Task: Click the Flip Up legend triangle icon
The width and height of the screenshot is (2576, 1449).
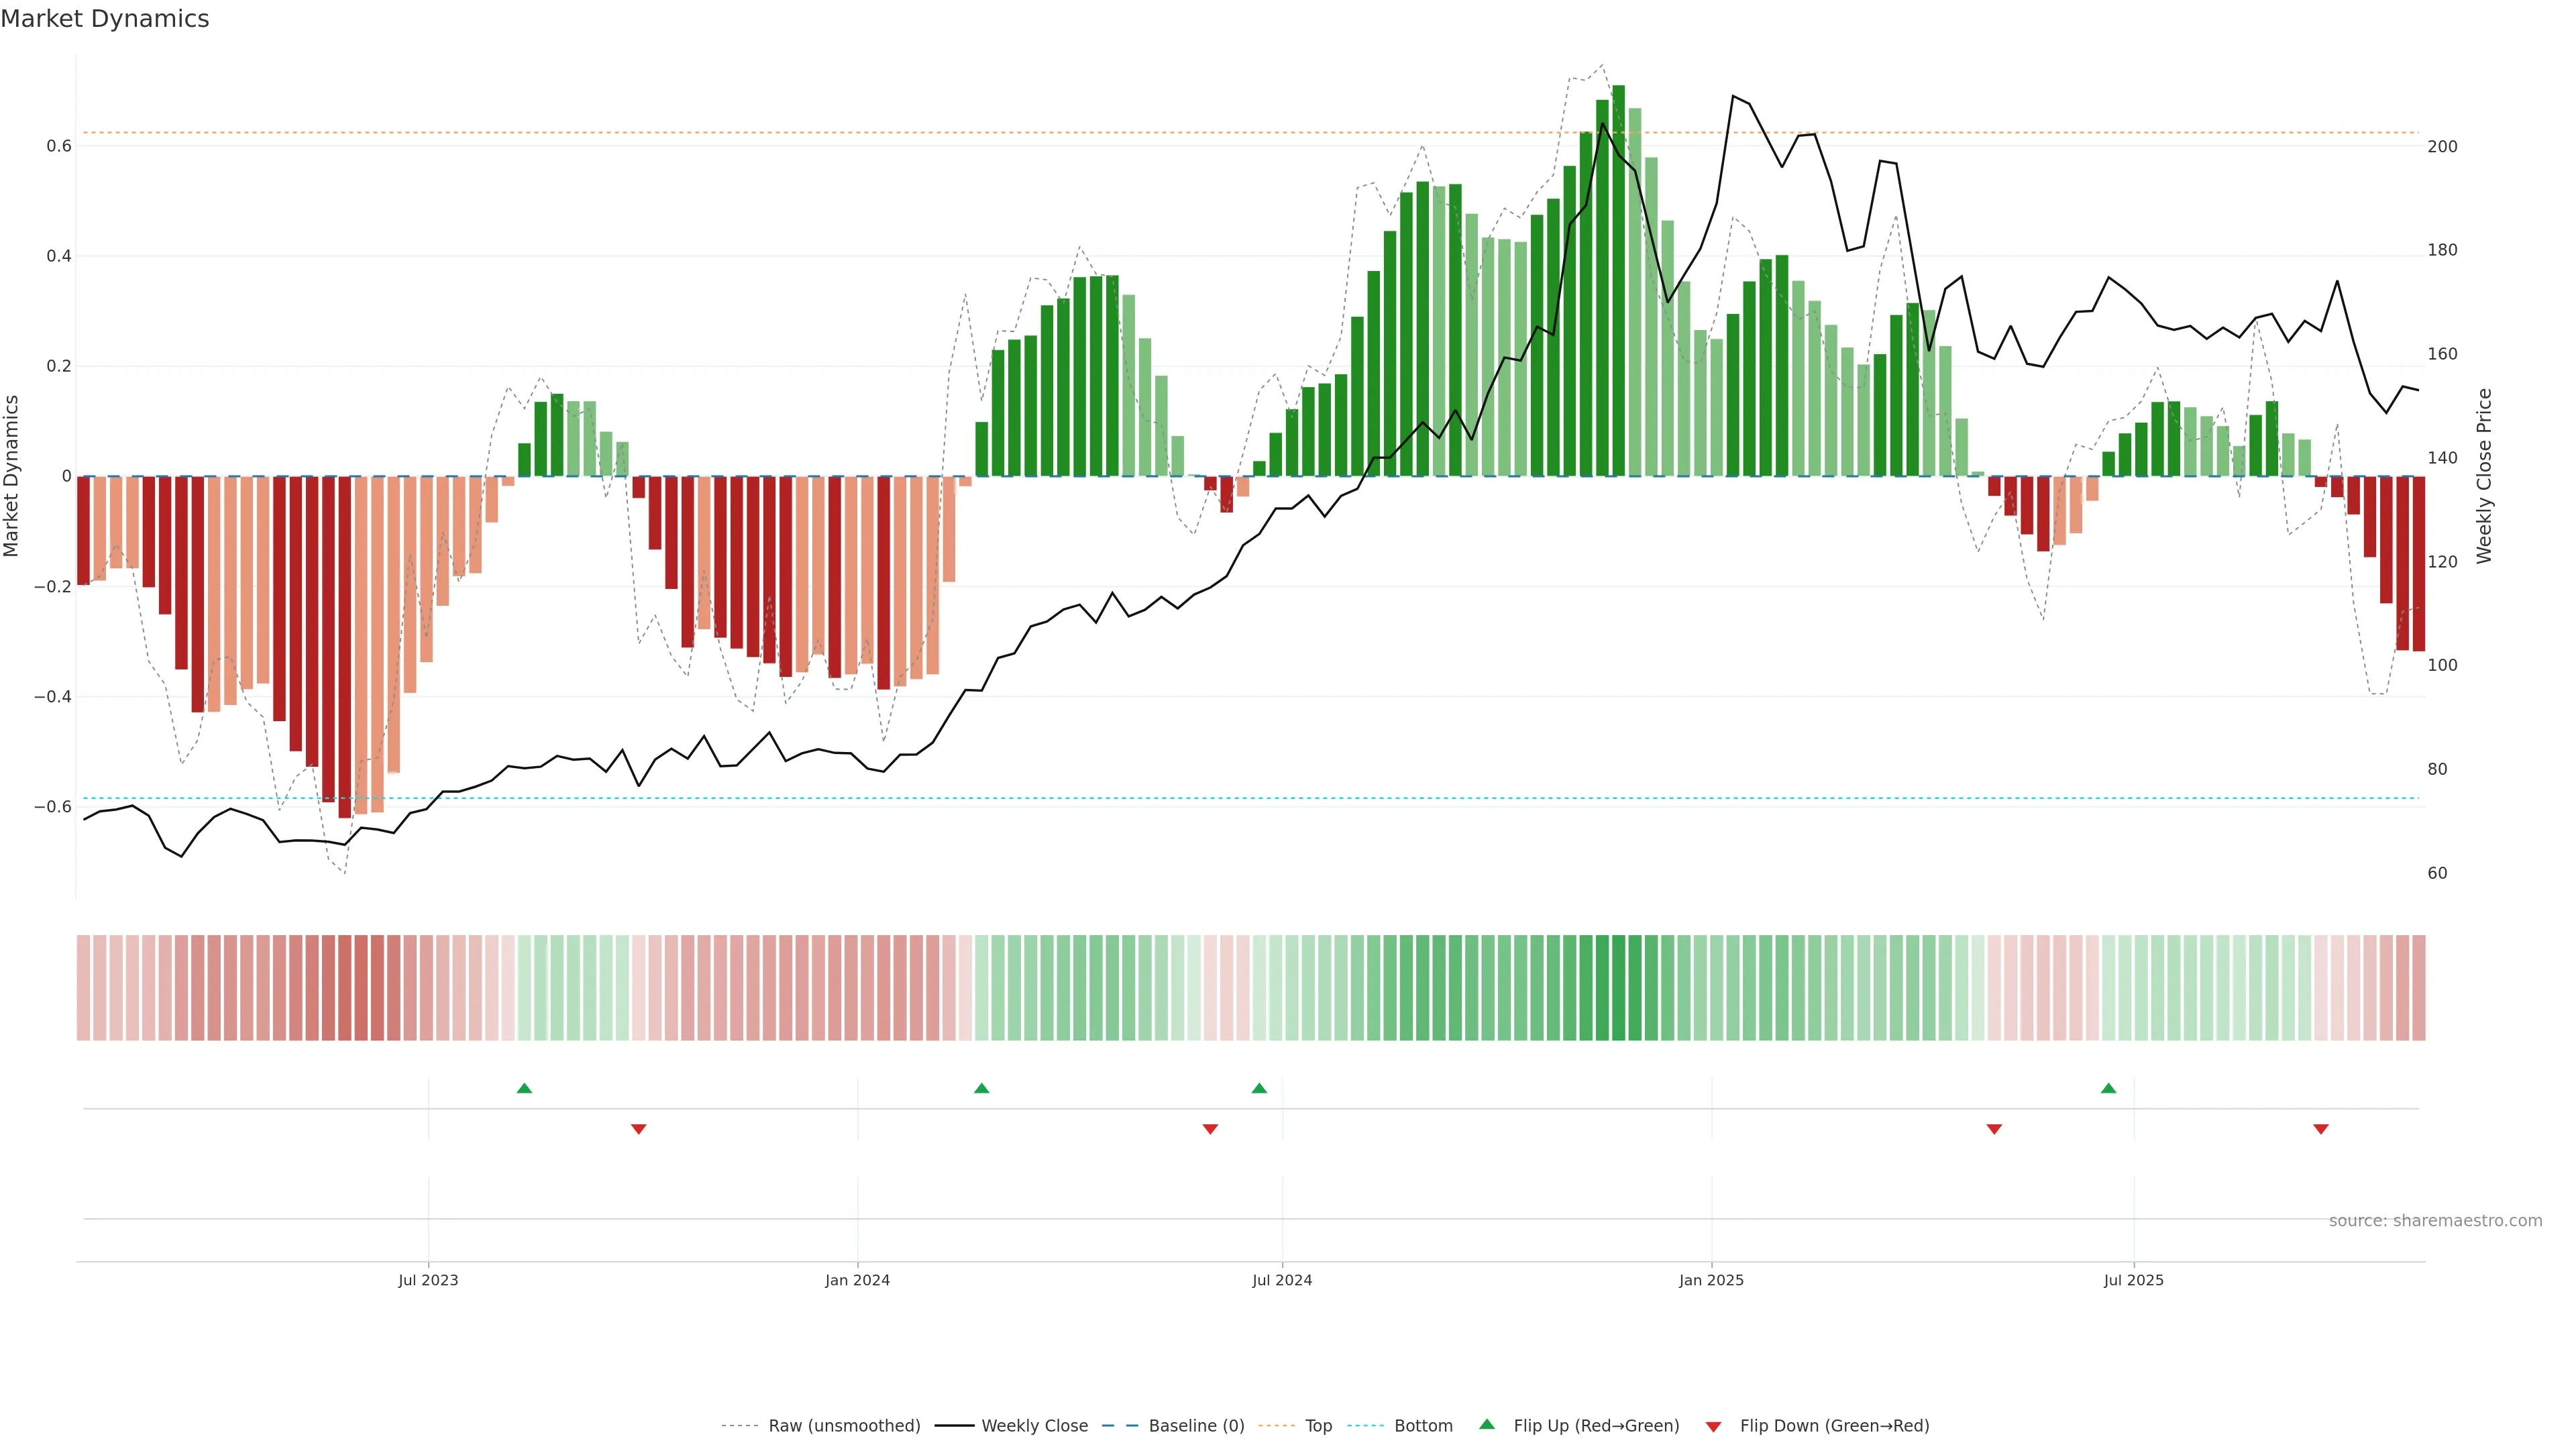Action: [1486, 1424]
